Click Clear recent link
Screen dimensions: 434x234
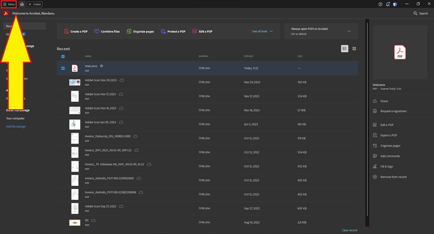[349, 230]
